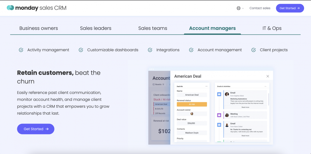Open the globe language selector
The height and width of the screenshot is (154, 311).
tap(238, 8)
